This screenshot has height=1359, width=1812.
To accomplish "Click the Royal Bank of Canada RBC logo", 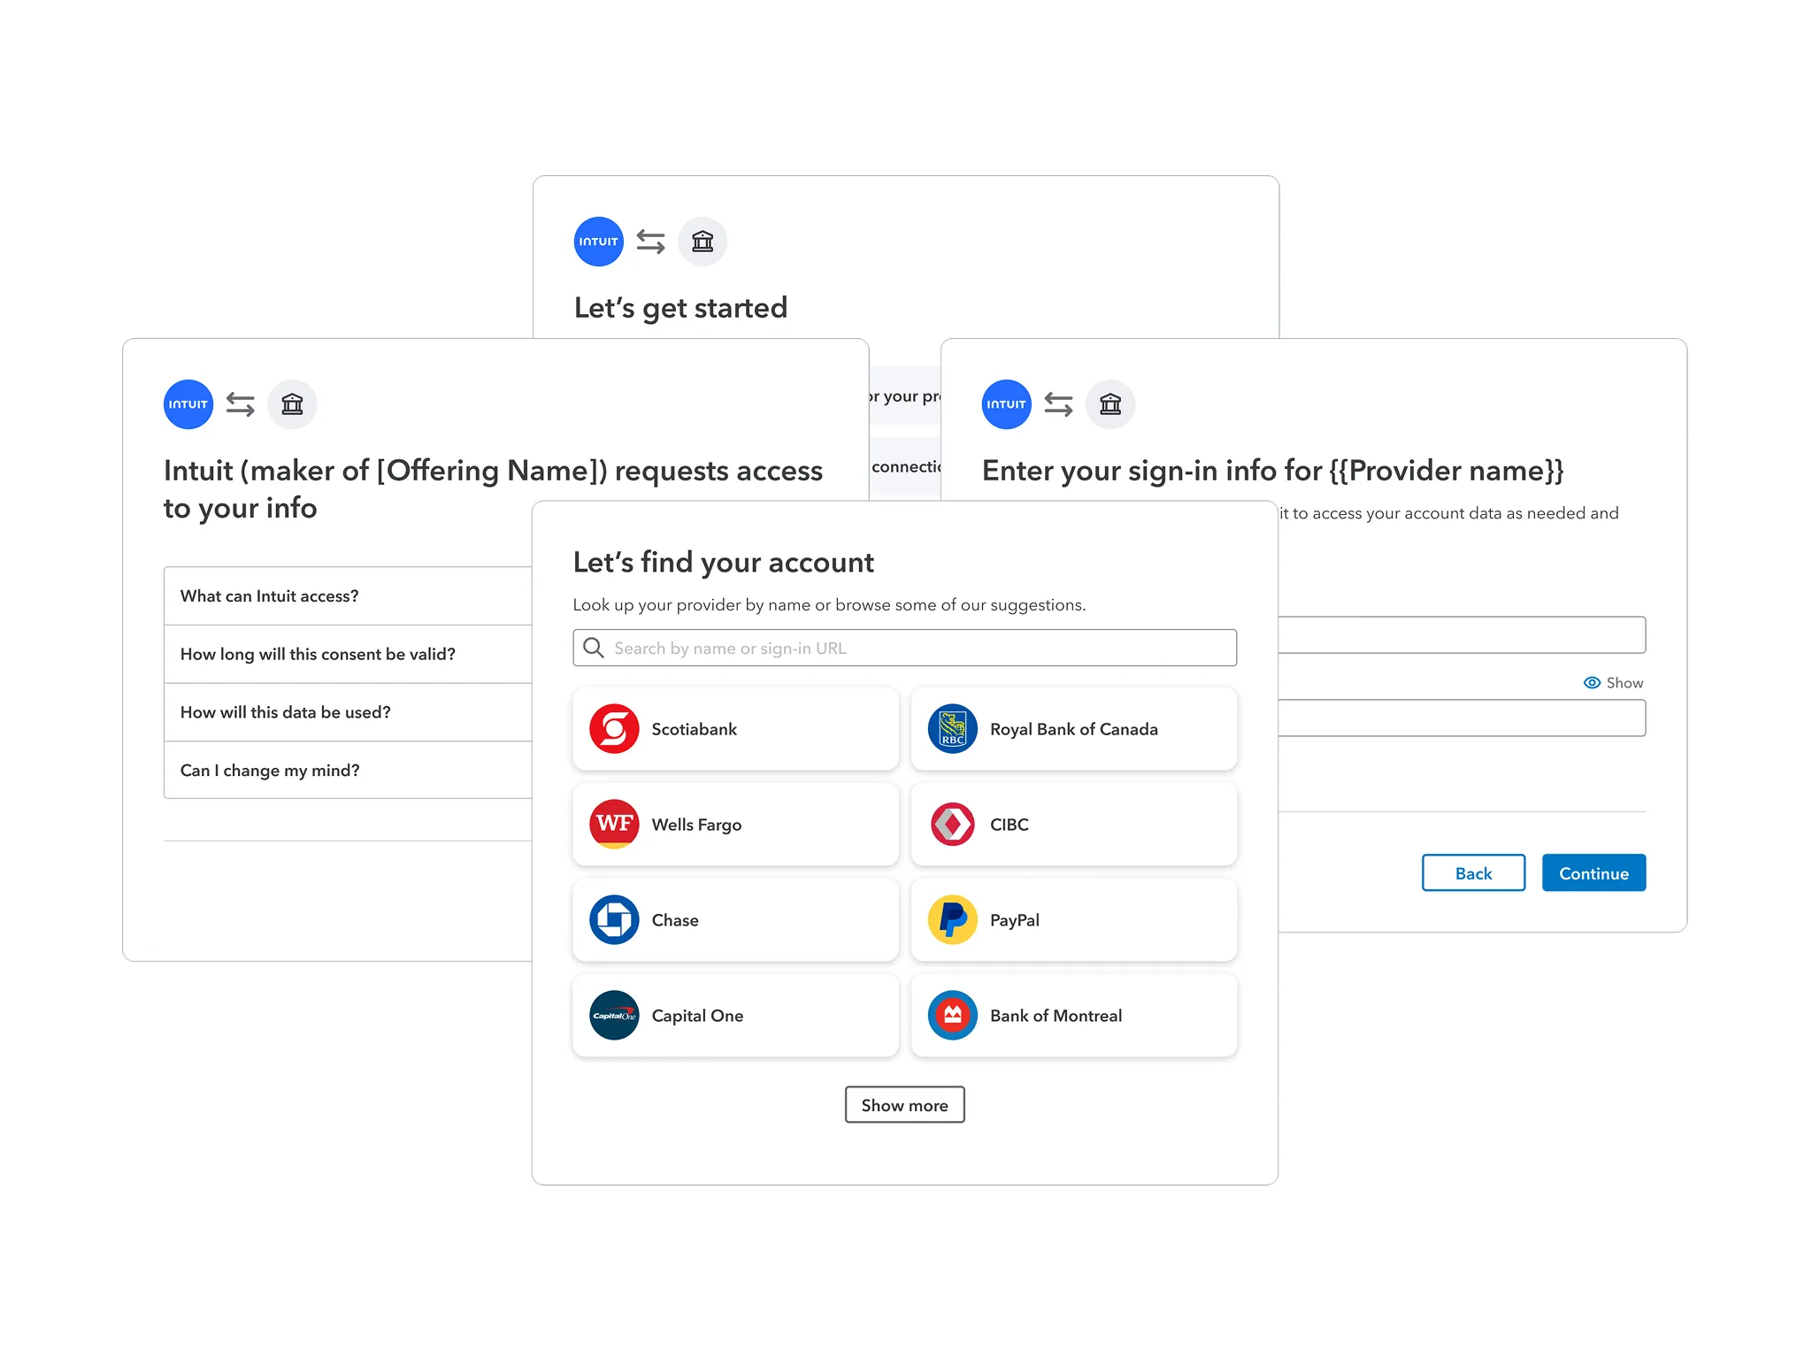I will [x=953, y=729].
